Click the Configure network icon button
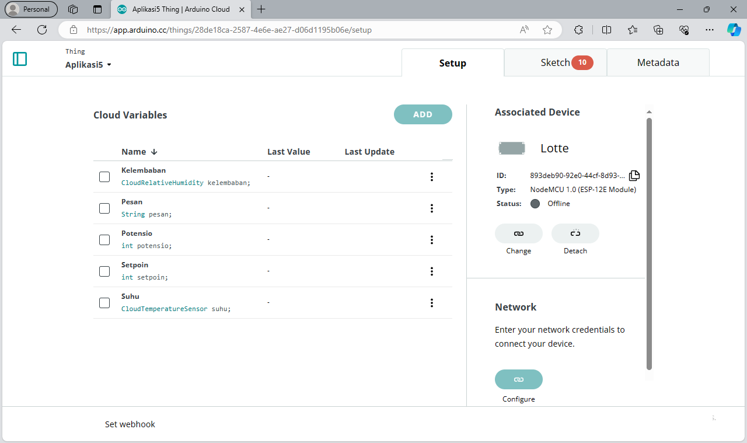The image size is (747, 443). pos(519,379)
